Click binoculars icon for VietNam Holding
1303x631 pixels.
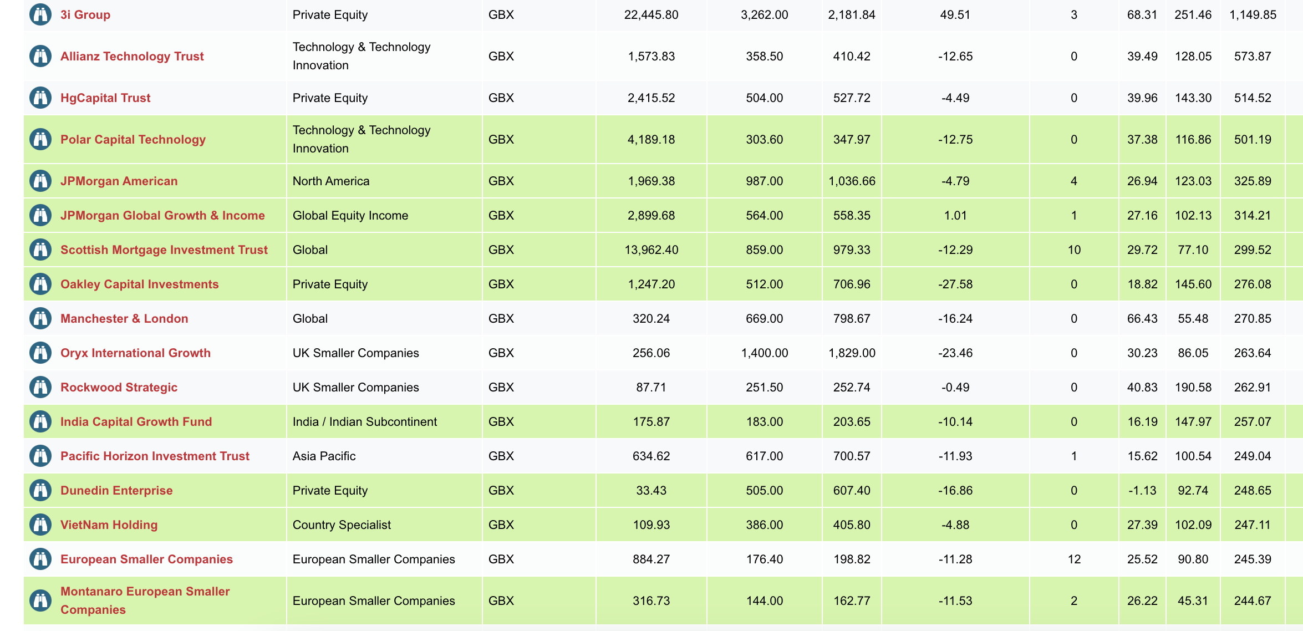[40, 525]
